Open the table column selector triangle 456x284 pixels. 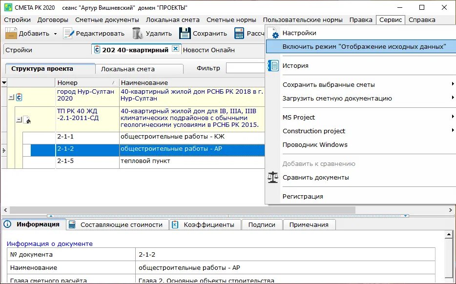coord(4,83)
